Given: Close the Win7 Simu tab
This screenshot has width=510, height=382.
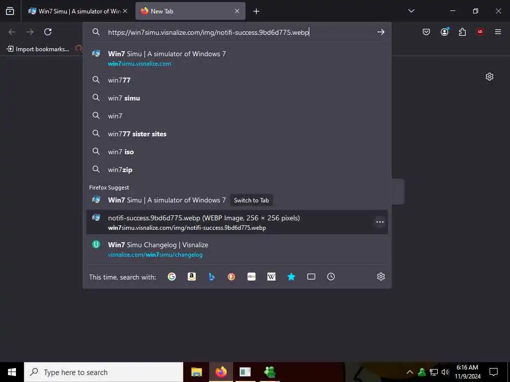Looking at the screenshot, I should (x=125, y=11).
